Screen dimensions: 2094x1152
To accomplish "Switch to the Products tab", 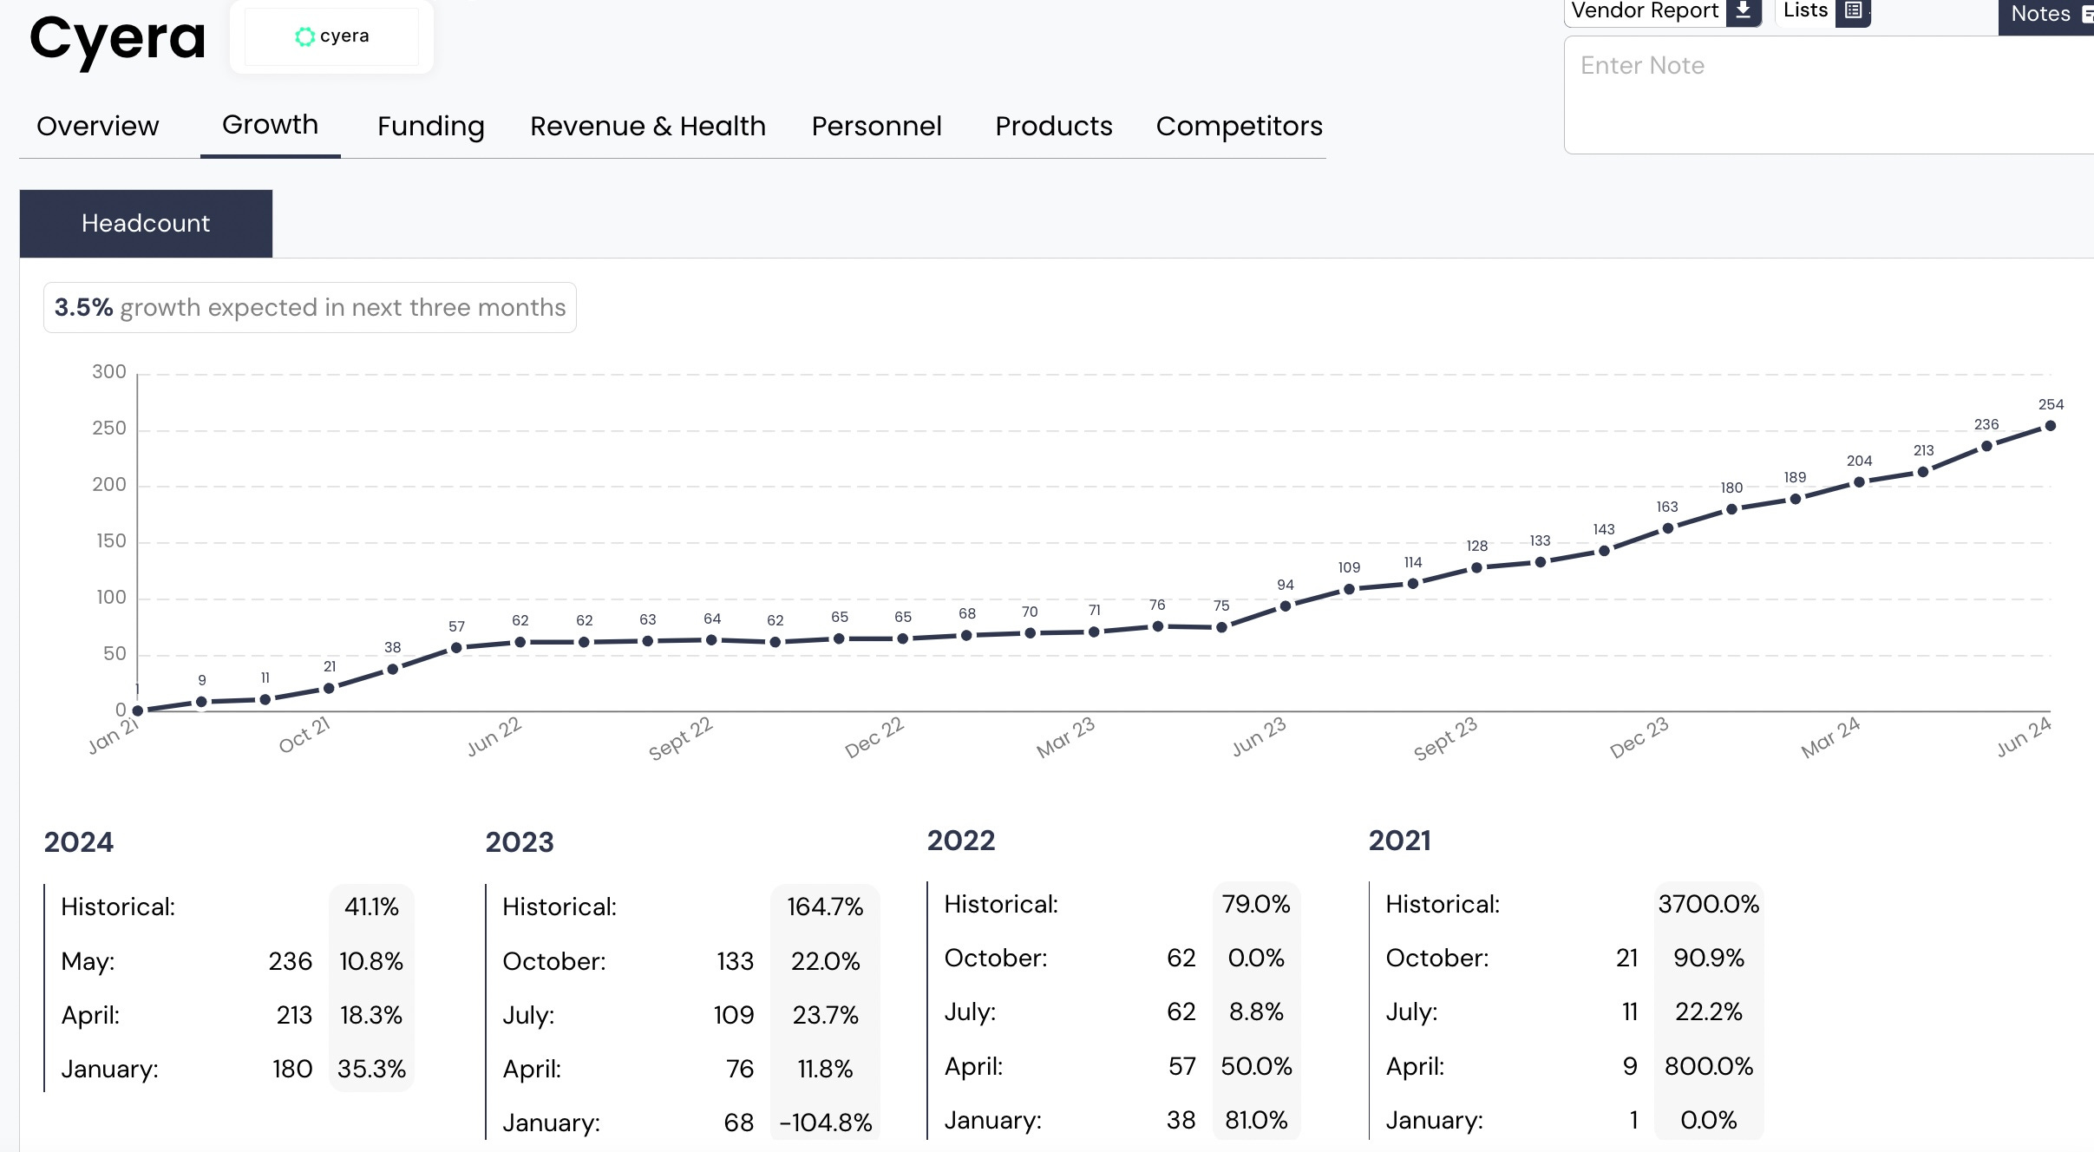I will pyautogui.click(x=1053, y=127).
